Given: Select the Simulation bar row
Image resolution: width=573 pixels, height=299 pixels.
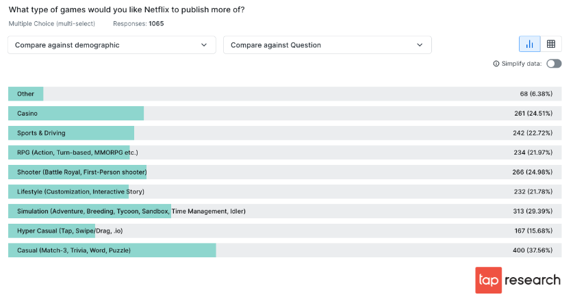Looking at the screenshot, I should (x=285, y=211).
